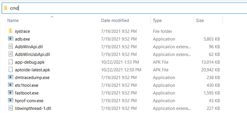
Task: Click the fastboot.exe file name
Action: [x=27, y=93]
